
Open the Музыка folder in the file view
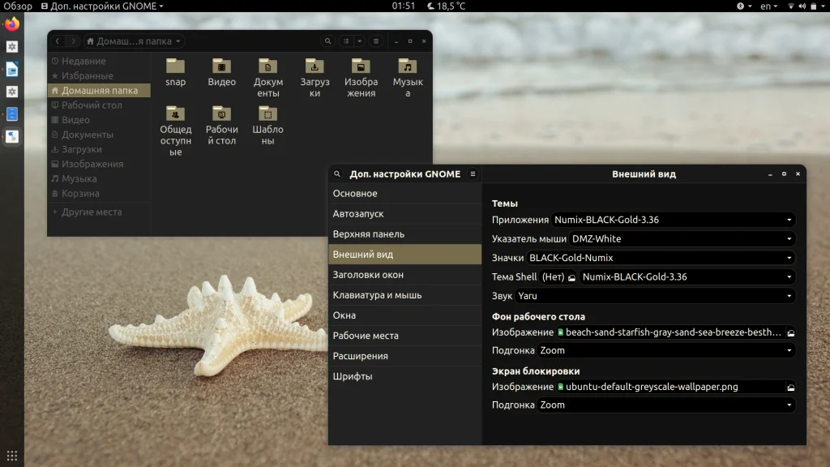coord(408,67)
